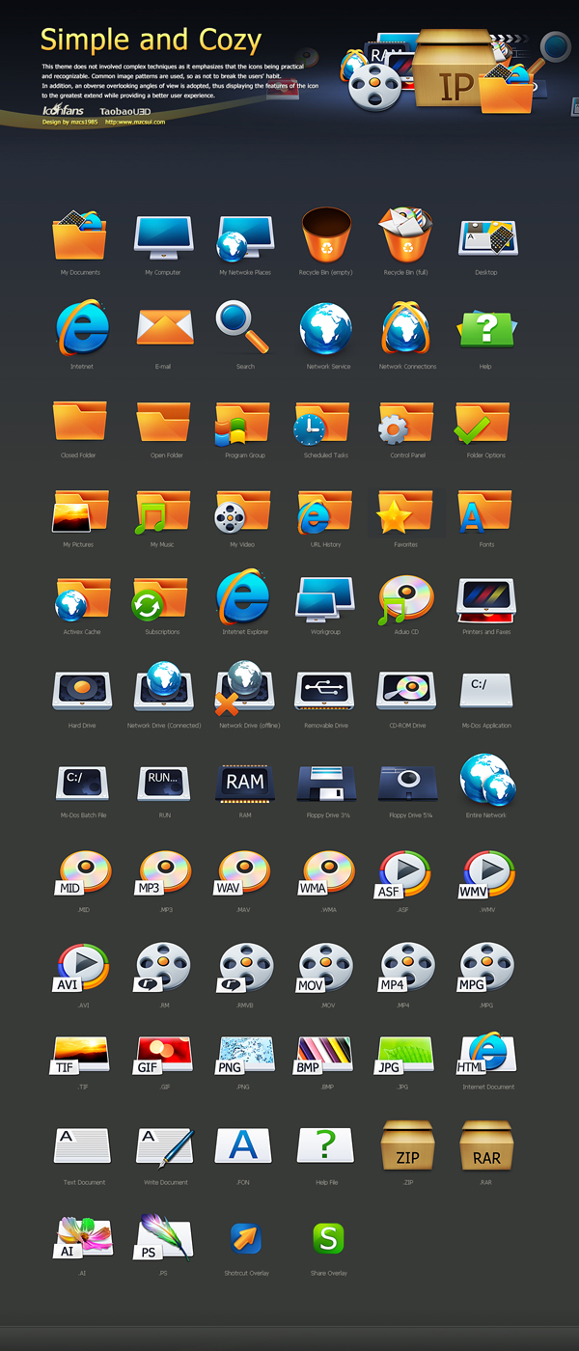Image resolution: width=579 pixels, height=1351 pixels.
Task: Open the Desktop icon
Action: coord(487,237)
